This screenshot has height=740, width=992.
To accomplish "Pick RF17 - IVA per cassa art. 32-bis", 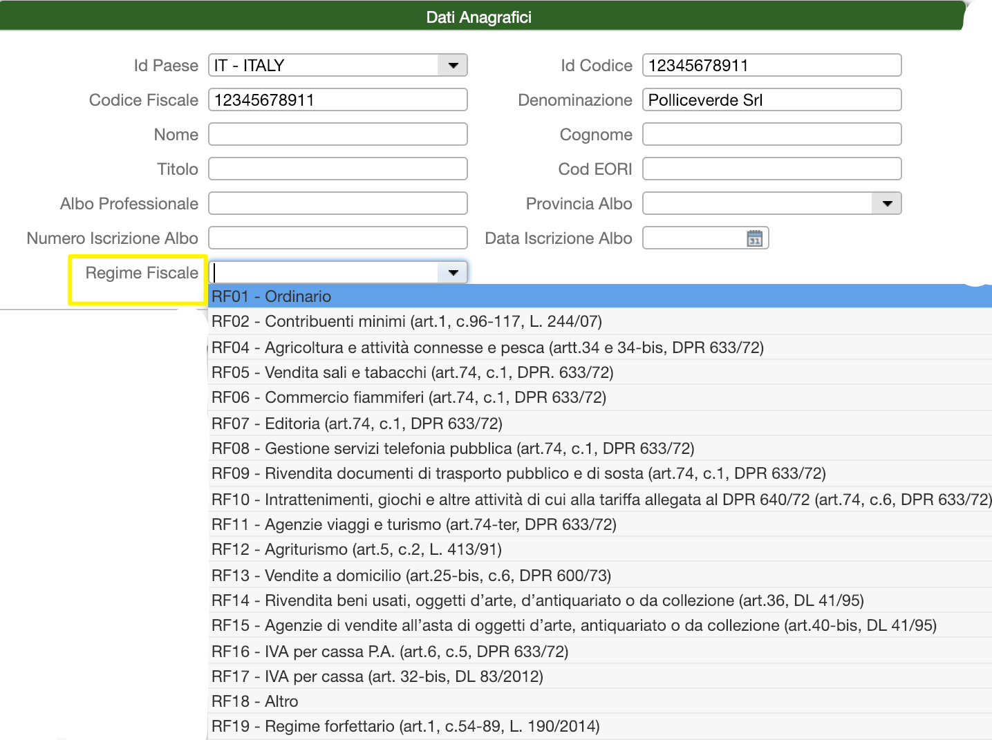I will click(x=600, y=676).
